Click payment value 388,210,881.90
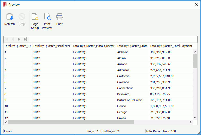 (x=161, y=88)
